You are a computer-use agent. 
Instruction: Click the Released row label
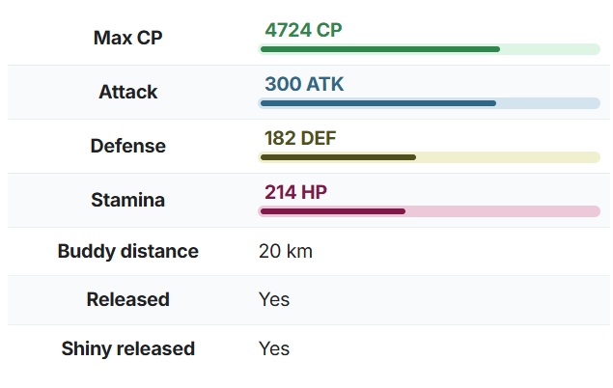pyautogui.click(x=128, y=299)
